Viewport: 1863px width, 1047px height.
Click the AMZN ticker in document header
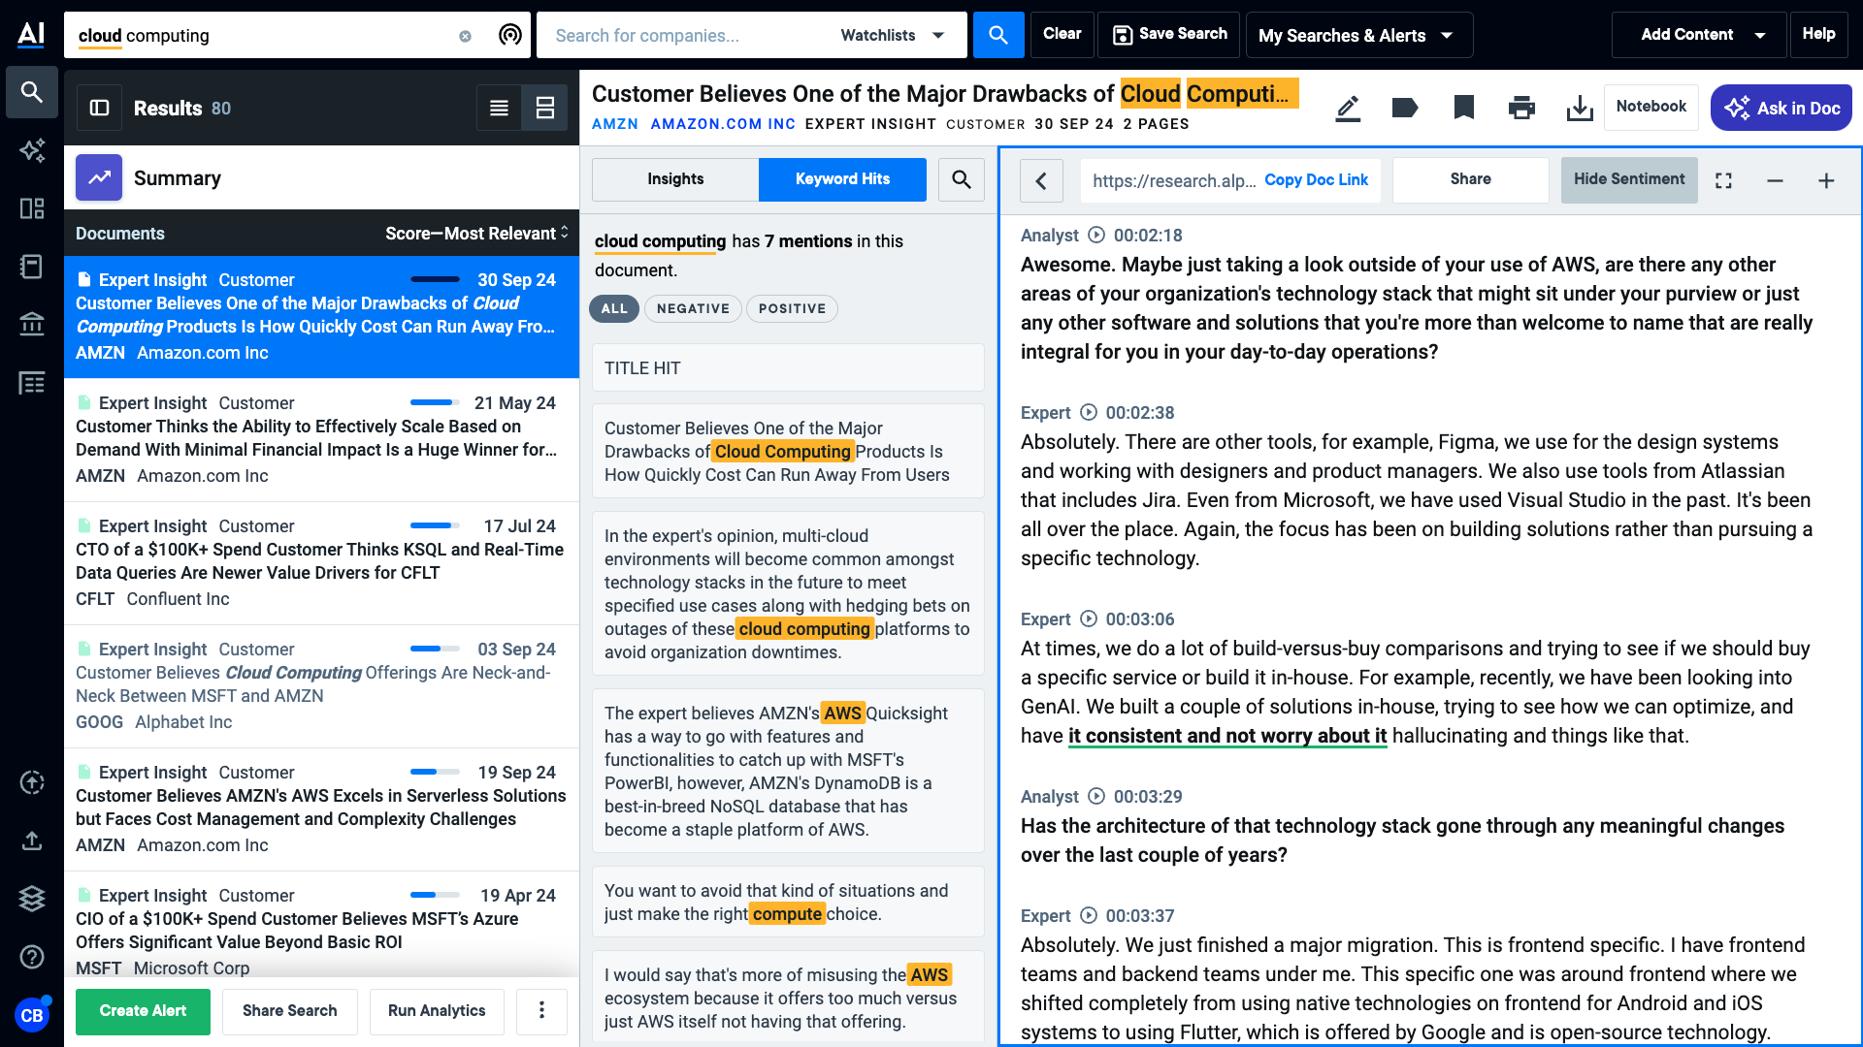pos(615,124)
